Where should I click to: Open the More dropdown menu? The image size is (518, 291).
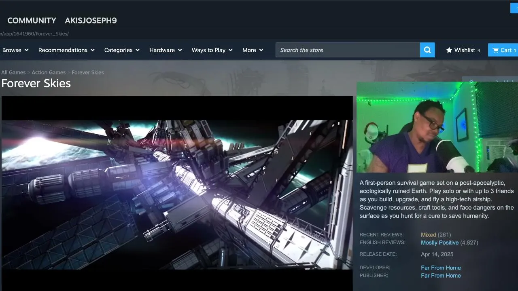coord(253,50)
